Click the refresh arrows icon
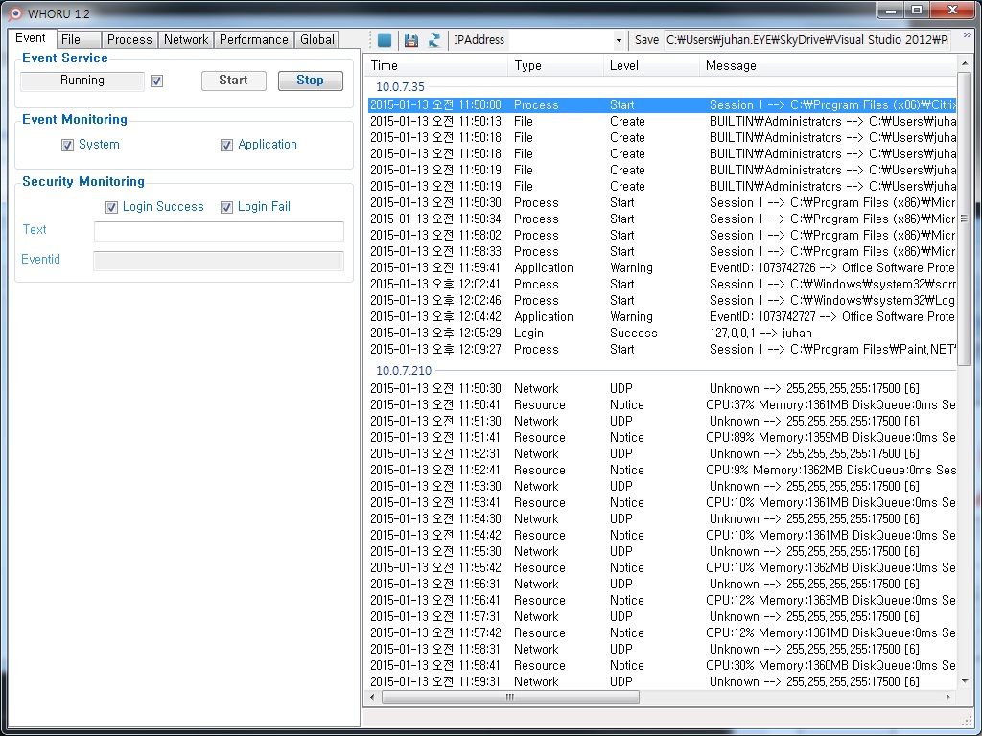The image size is (982, 736). (434, 40)
